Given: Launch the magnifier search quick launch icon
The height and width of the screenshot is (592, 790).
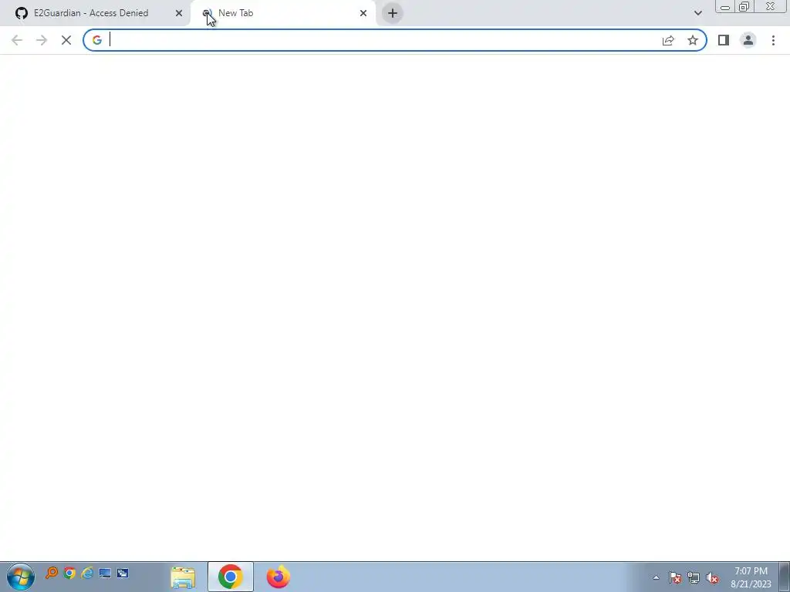Looking at the screenshot, I should tap(52, 573).
